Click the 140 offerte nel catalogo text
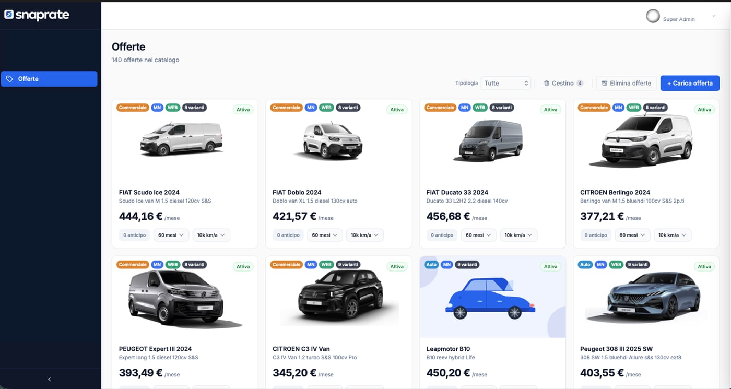The height and width of the screenshot is (389, 731). [x=145, y=60]
